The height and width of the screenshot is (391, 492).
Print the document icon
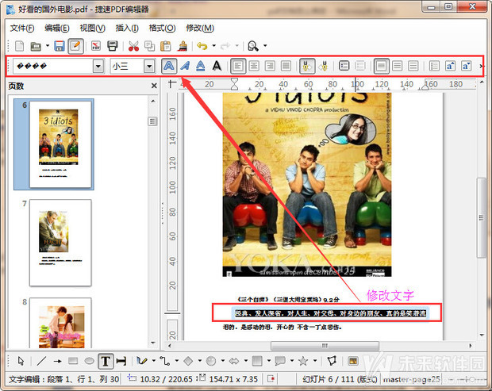coord(113,46)
